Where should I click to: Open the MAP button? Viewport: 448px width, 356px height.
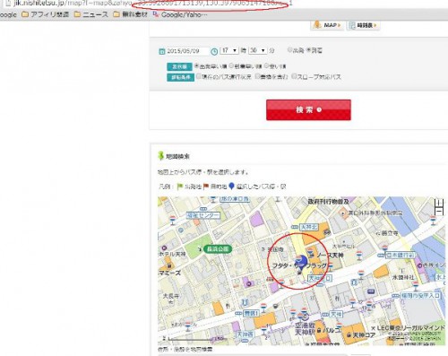(327, 25)
